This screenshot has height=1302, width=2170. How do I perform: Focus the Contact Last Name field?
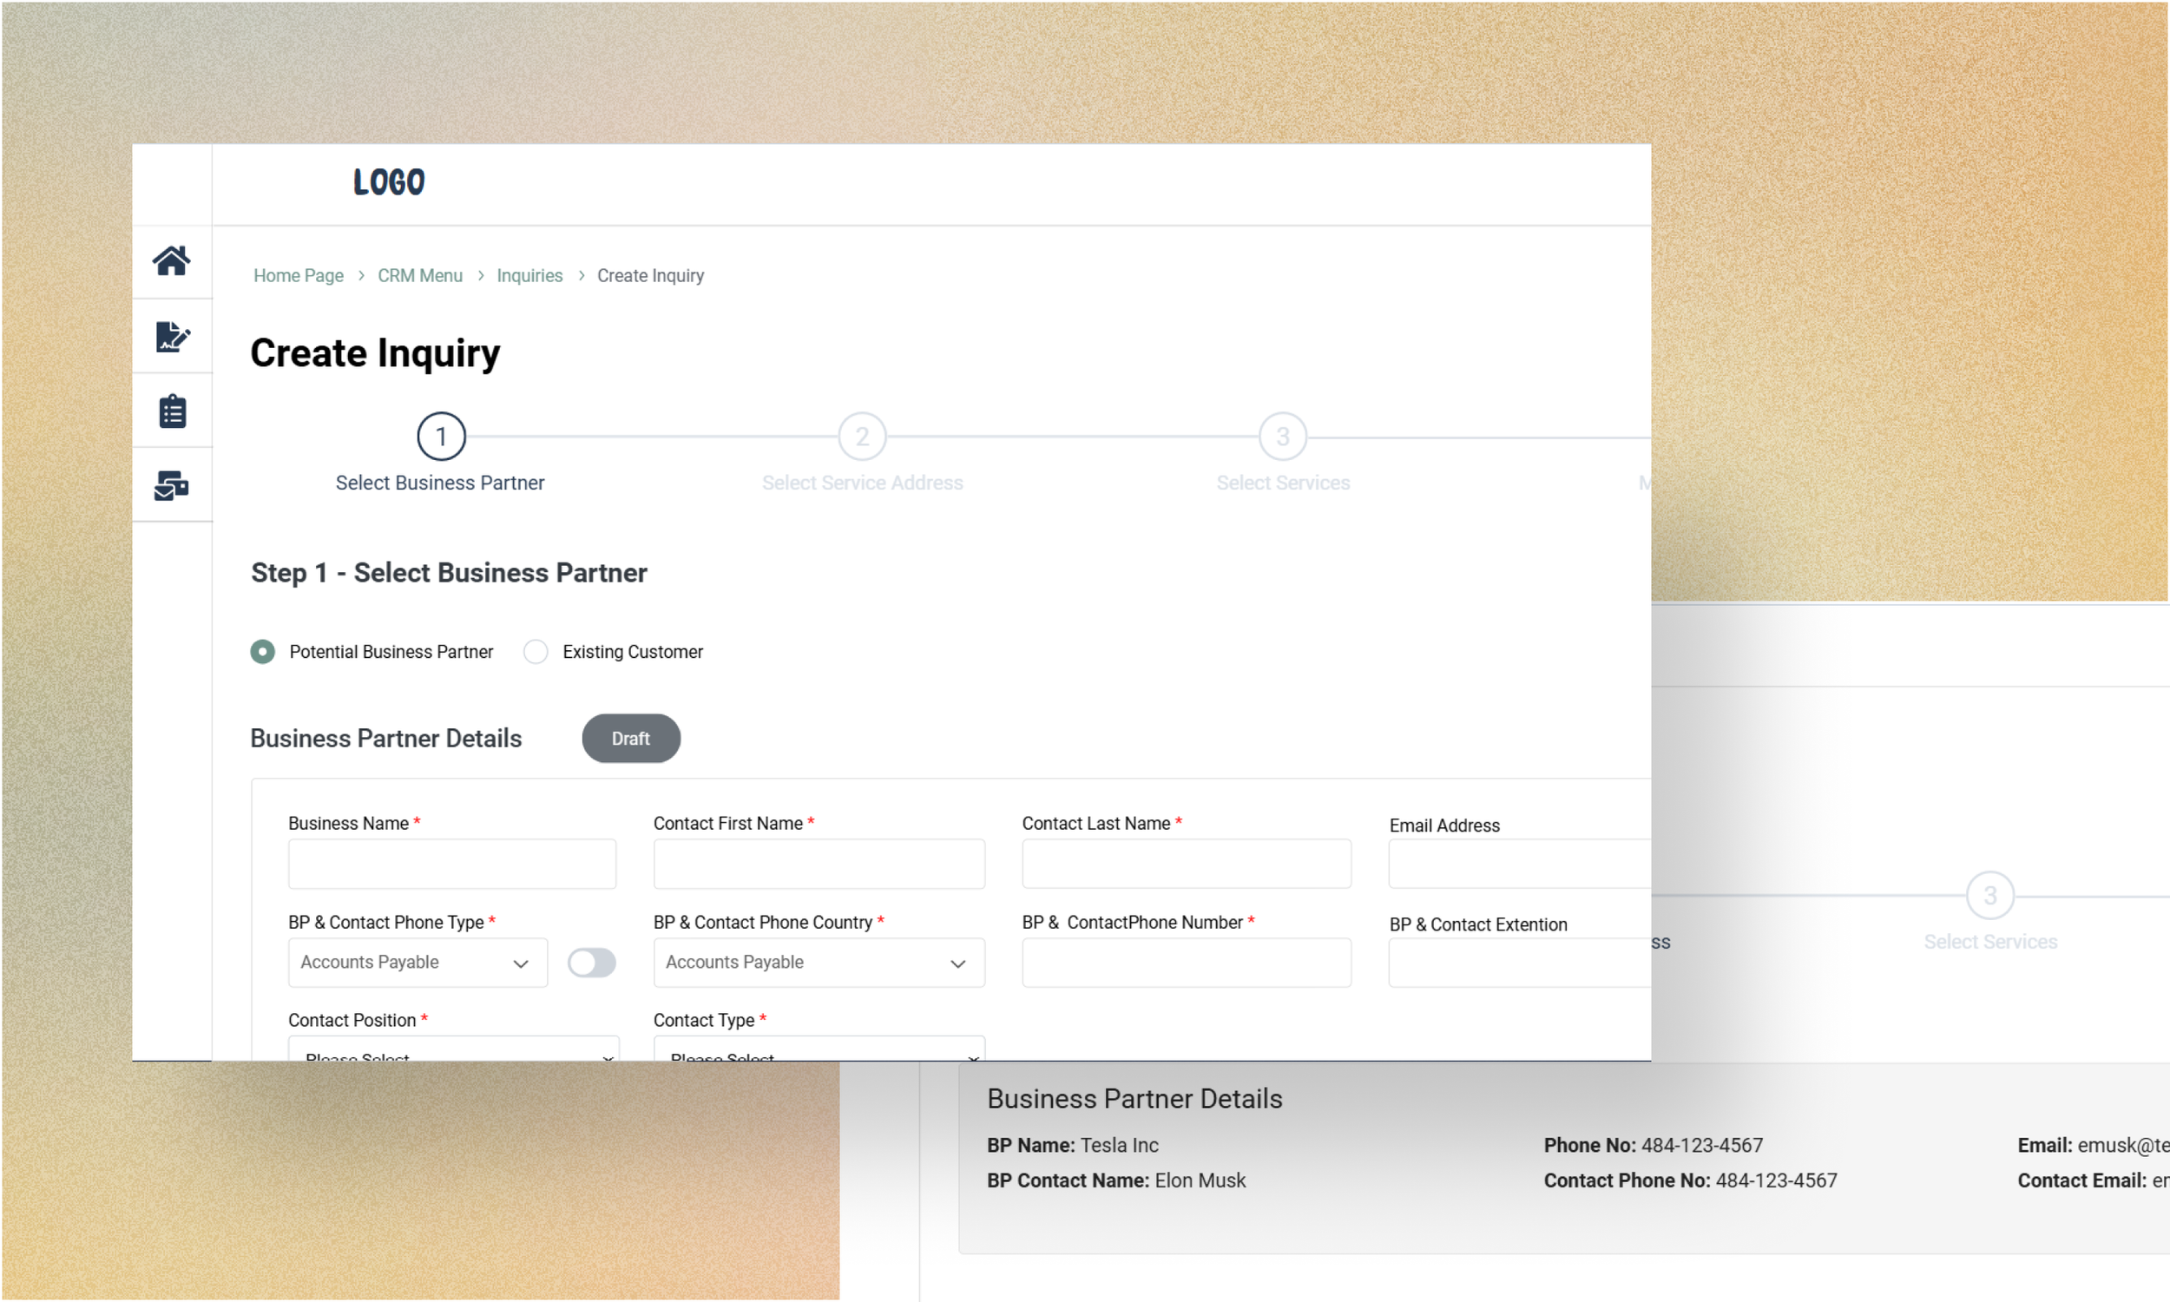(x=1185, y=865)
